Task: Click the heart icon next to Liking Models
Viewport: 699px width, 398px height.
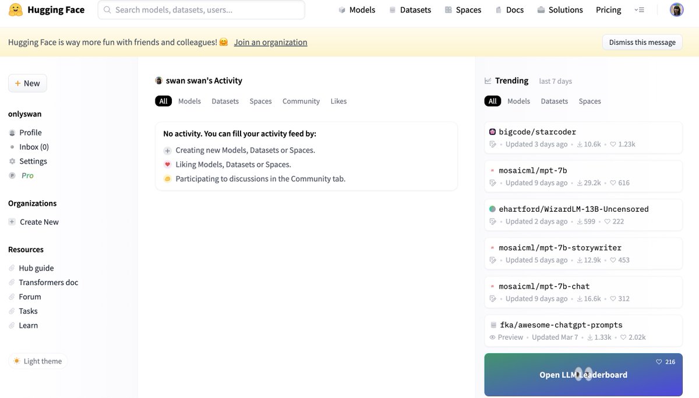Action: (168, 165)
